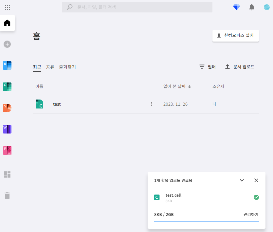The height and width of the screenshot is (232, 273).
Task: Sort by the 이름 column header
Action: pos(39,86)
